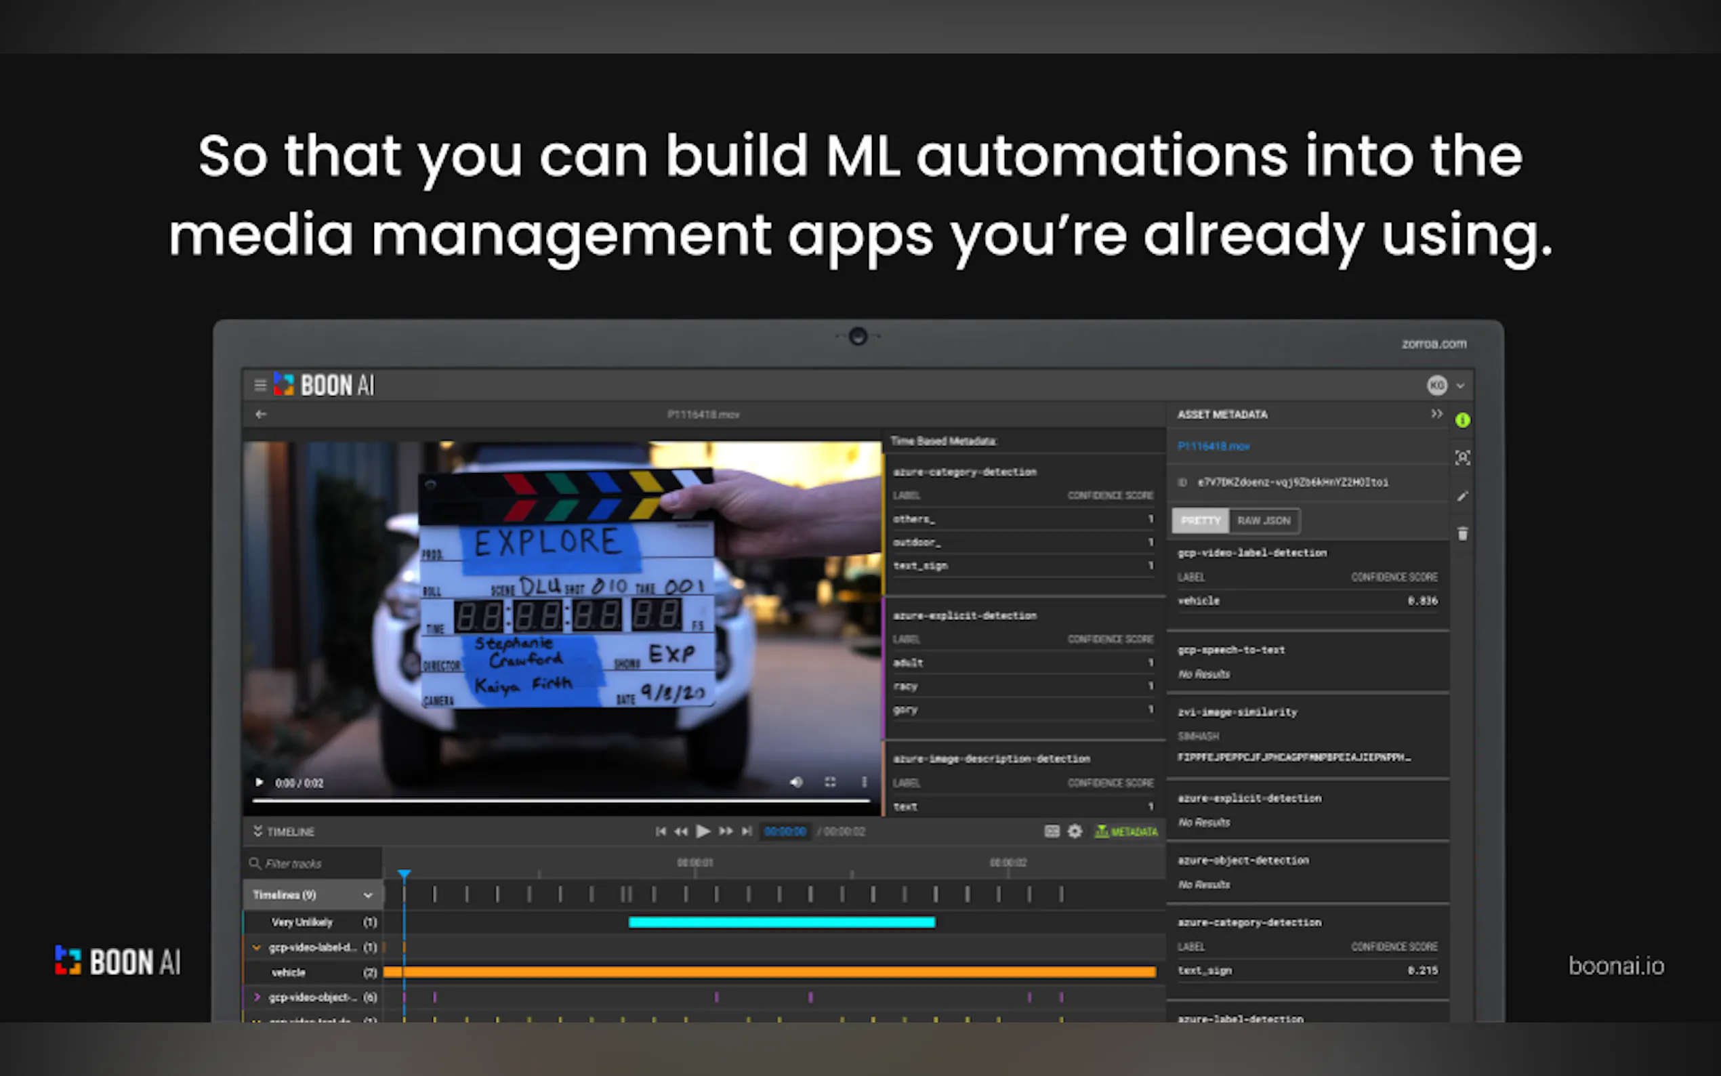Select the PRETTY tab
1721x1076 pixels.
[x=1200, y=521]
